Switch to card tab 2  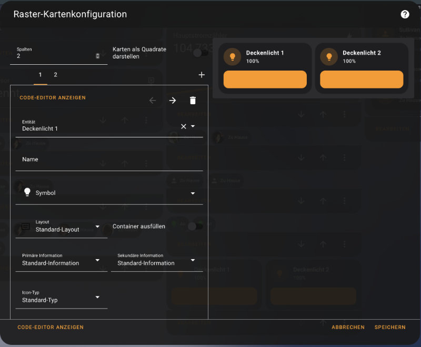point(55,75)
